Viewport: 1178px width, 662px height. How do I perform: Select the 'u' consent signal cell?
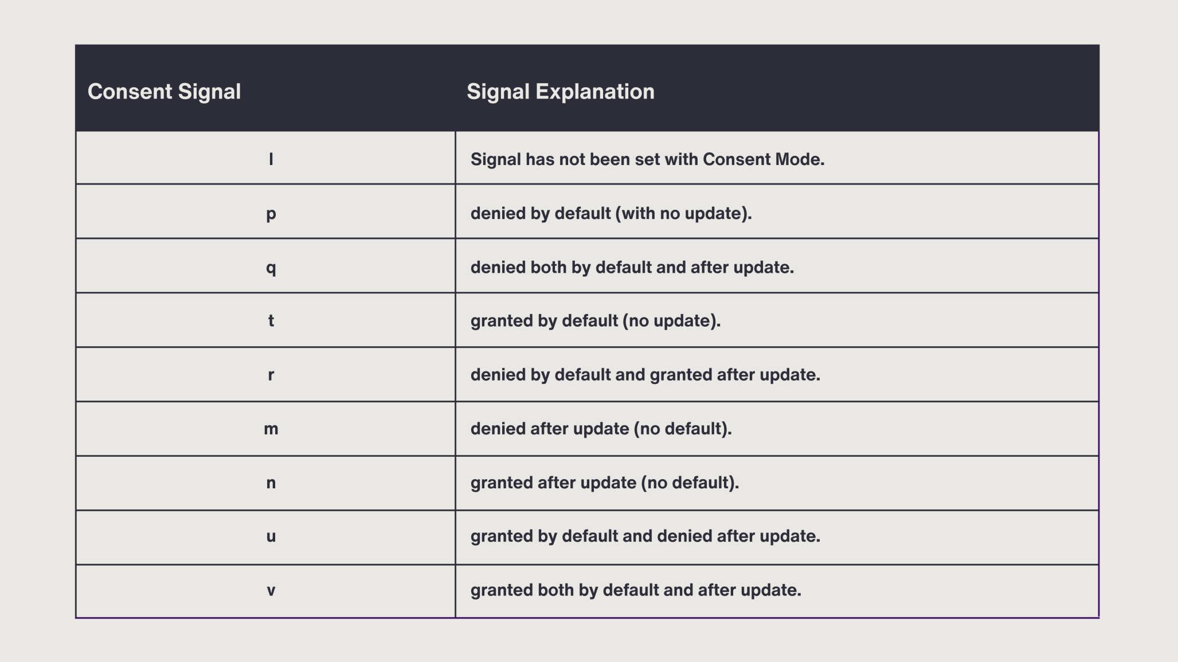(271, 536)
